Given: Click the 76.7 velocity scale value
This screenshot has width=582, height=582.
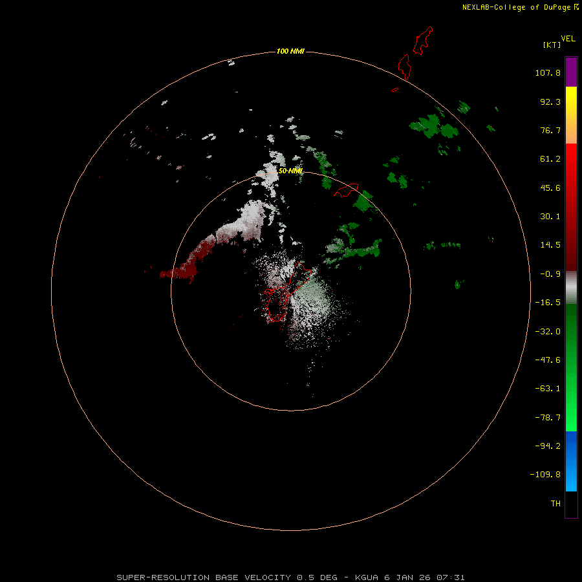Looking at the screenshot, I should pyautogui.click(x=550, y=130).
